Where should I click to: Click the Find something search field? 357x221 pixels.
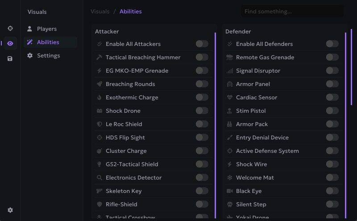[292, 11]
